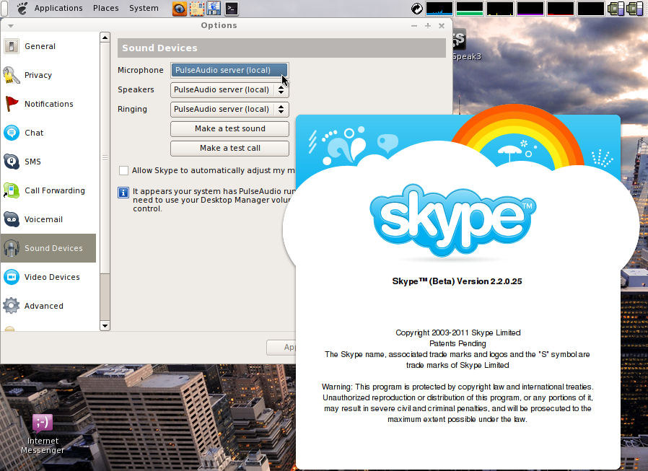The width and height of the screenshot is (648, 471).
Task: Click the sidebar scrollbar thumb
Action: [x=105, y=157]
